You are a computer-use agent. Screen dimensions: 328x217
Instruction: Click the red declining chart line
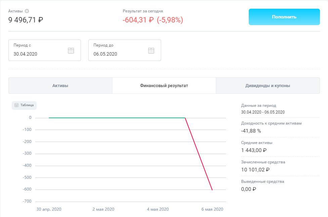point(199,154)
